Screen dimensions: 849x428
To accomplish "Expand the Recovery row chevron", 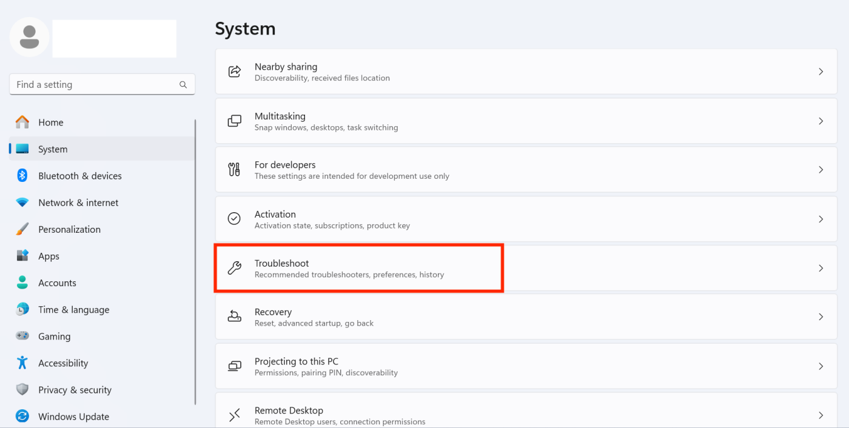I will pos(821,316).
